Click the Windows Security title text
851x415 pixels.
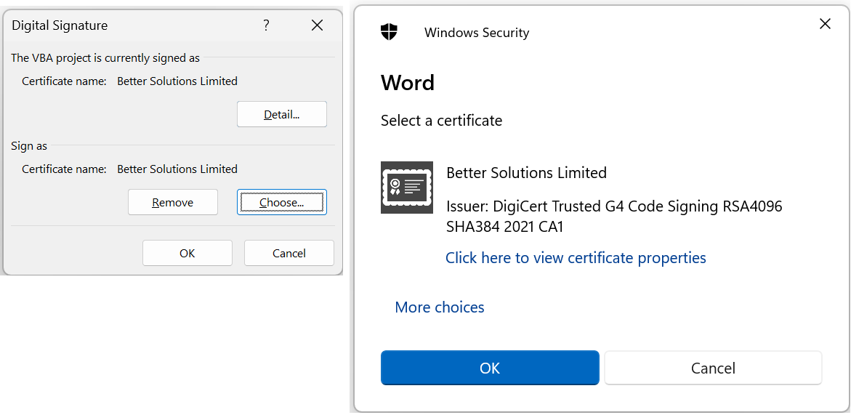477,33
